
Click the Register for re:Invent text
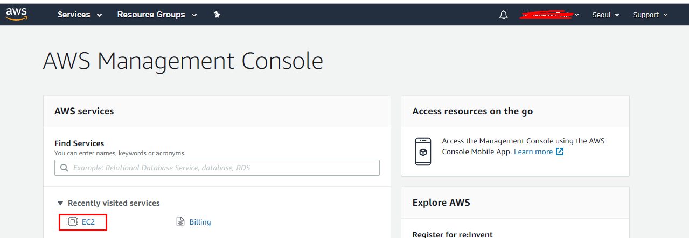pos(453,234)
